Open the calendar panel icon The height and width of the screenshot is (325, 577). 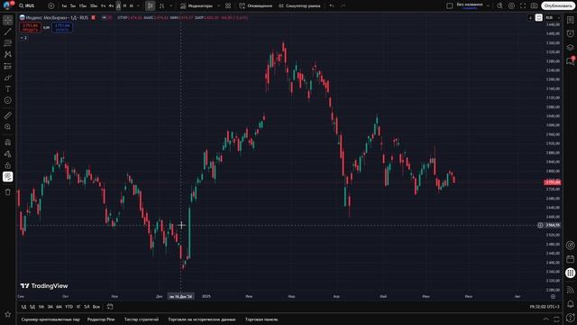point(570,259)
